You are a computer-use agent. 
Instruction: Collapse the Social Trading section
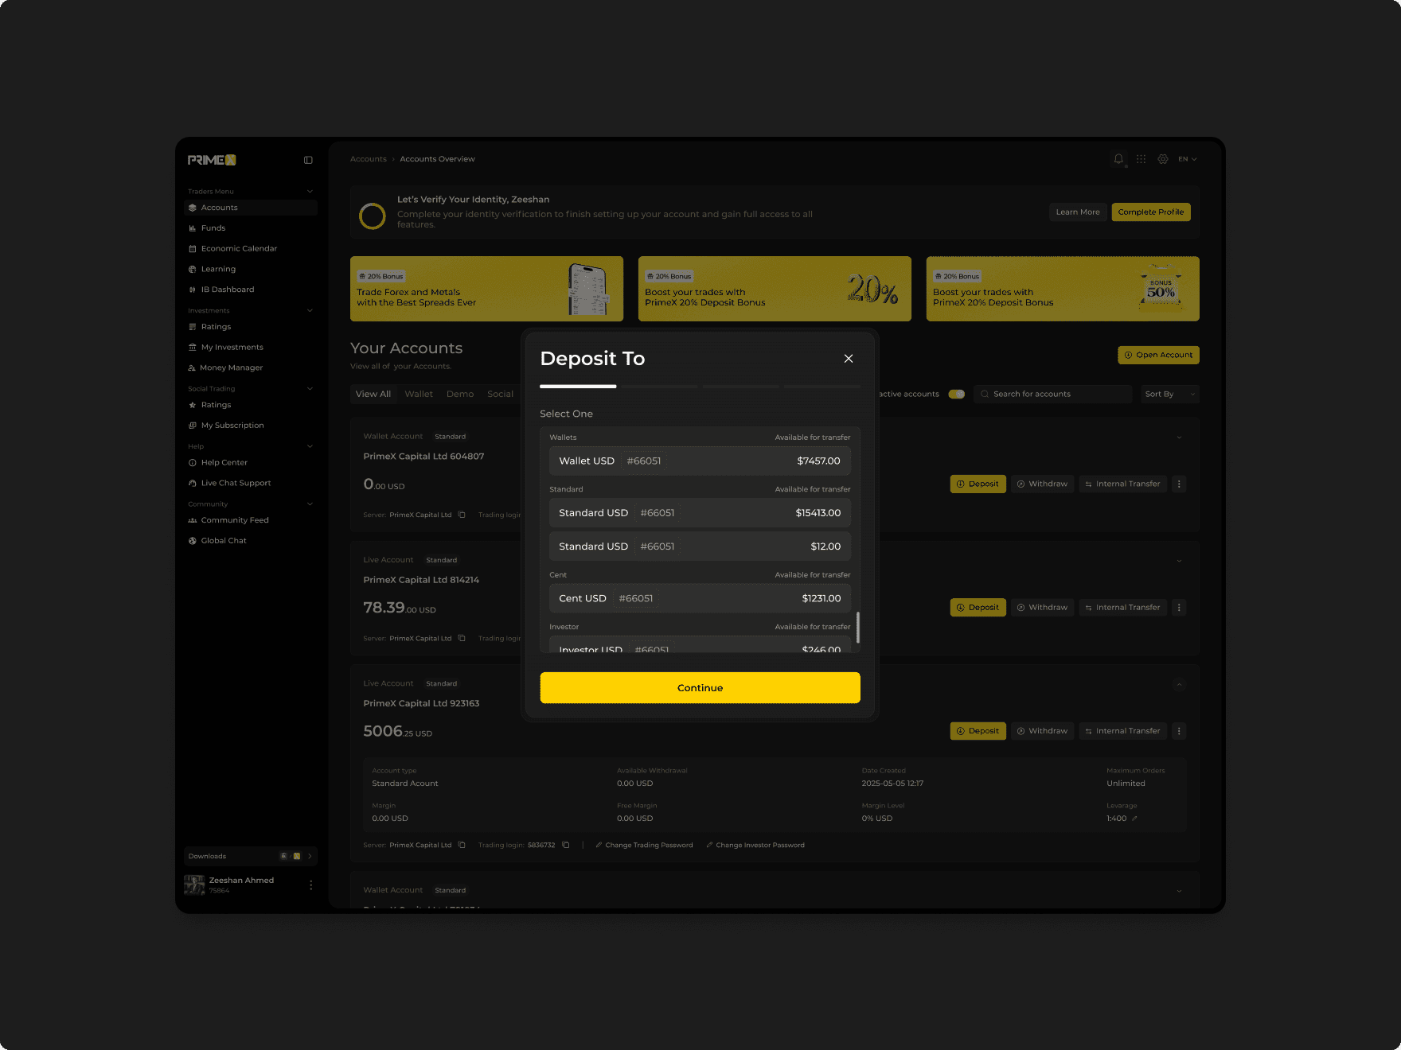click(x=310, y=388)
